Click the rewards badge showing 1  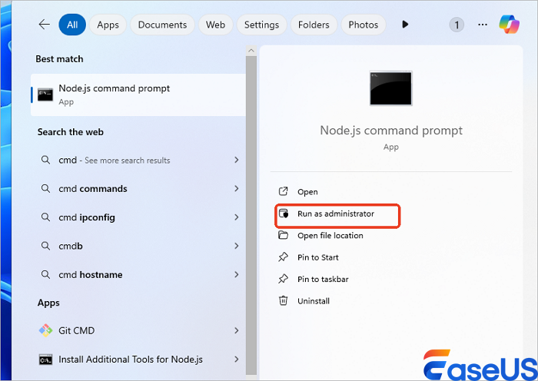point(457,25)
